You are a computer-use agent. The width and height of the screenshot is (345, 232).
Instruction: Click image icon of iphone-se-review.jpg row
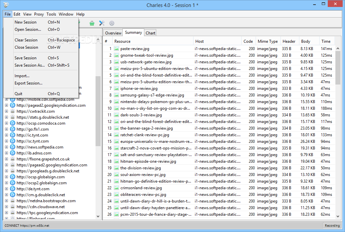tap(116, 88)
